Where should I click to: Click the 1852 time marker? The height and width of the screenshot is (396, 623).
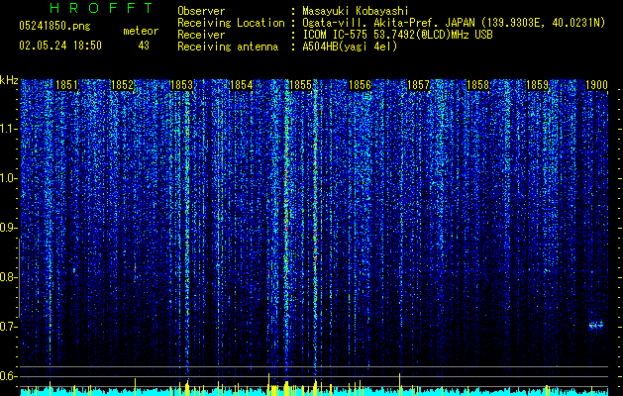point(123,85)
